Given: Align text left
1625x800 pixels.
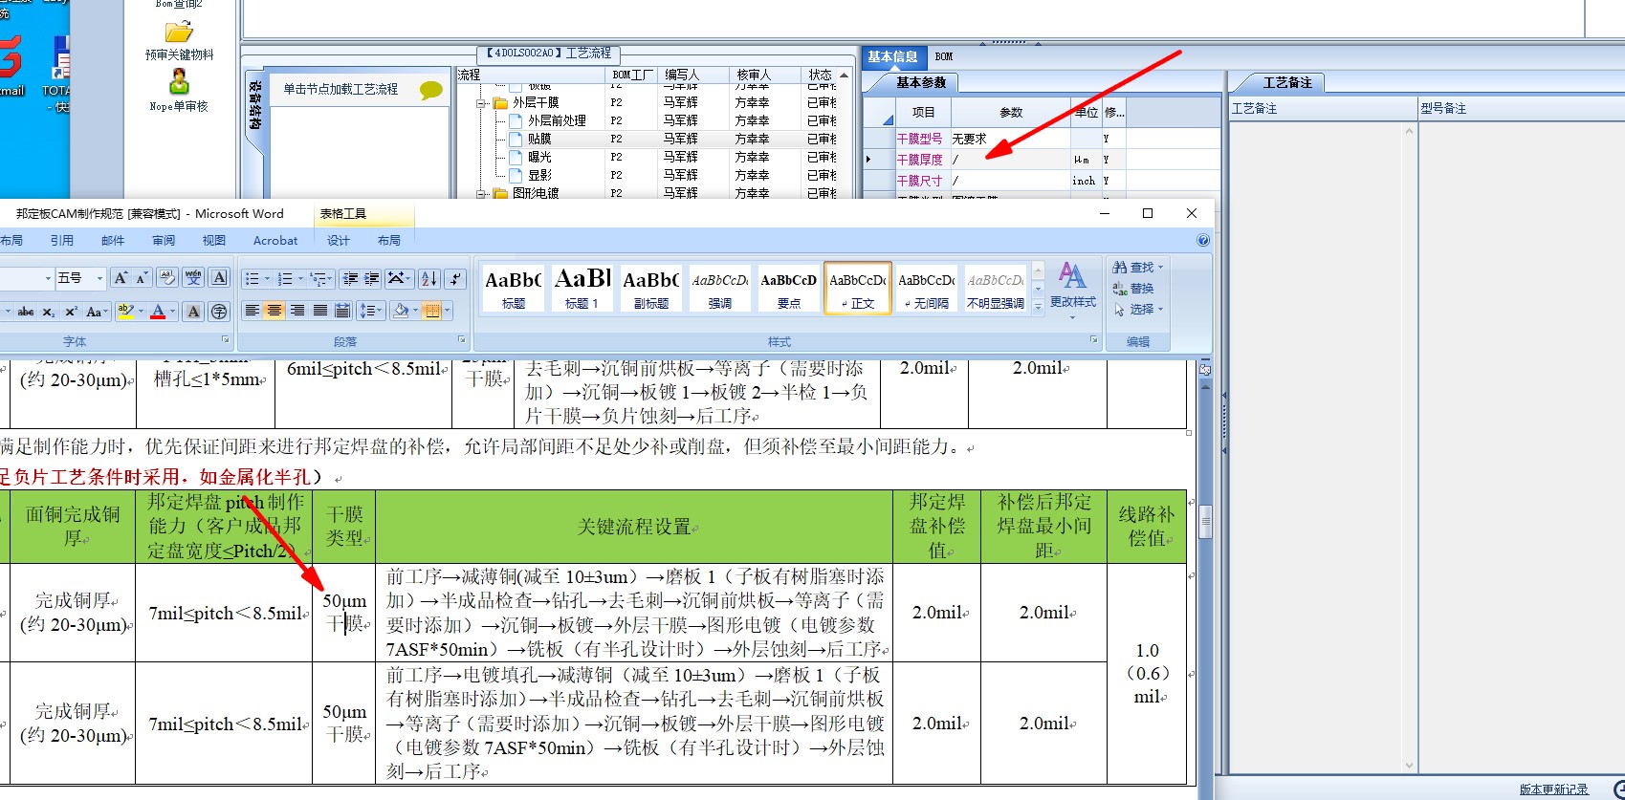Looking at the screenshot, I should [x=252, y=311].
